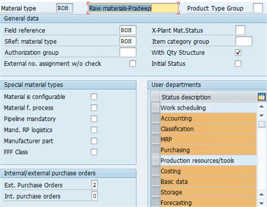Click the Item category group field

pos(244,41)
